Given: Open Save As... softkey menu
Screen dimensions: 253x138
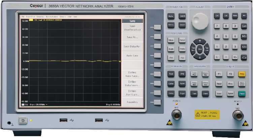Looking at the screenshot, I should (x=132, y=37).
